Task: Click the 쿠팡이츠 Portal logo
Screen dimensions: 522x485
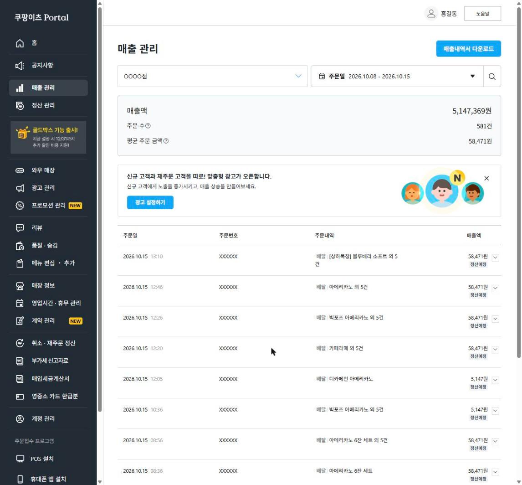Action: coord(41,17)
